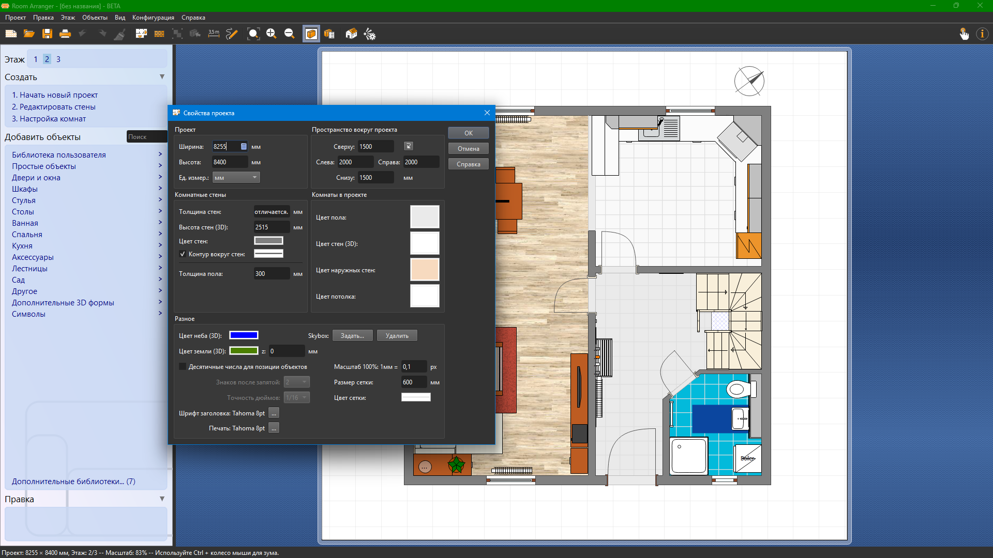
Task: Click the zoom in magnifier icon
Action: [x=271, y=34]
